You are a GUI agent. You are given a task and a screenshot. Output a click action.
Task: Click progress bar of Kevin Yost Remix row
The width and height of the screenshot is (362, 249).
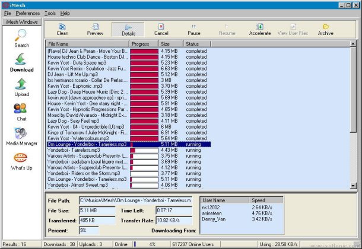coord(144,69)
